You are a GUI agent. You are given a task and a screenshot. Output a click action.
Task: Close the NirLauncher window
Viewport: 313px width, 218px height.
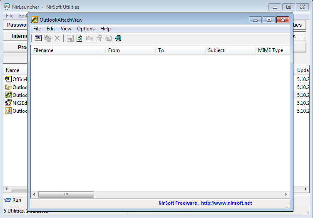pyautogui.click(x=302, y=7)
